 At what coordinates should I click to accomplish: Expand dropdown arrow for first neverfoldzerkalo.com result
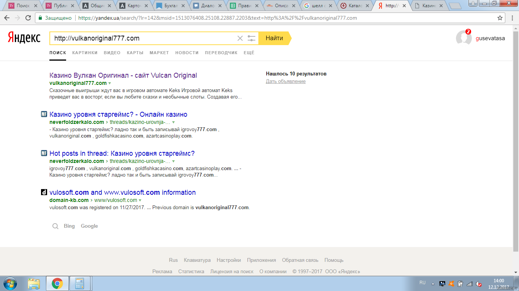(x=174, y=122)
